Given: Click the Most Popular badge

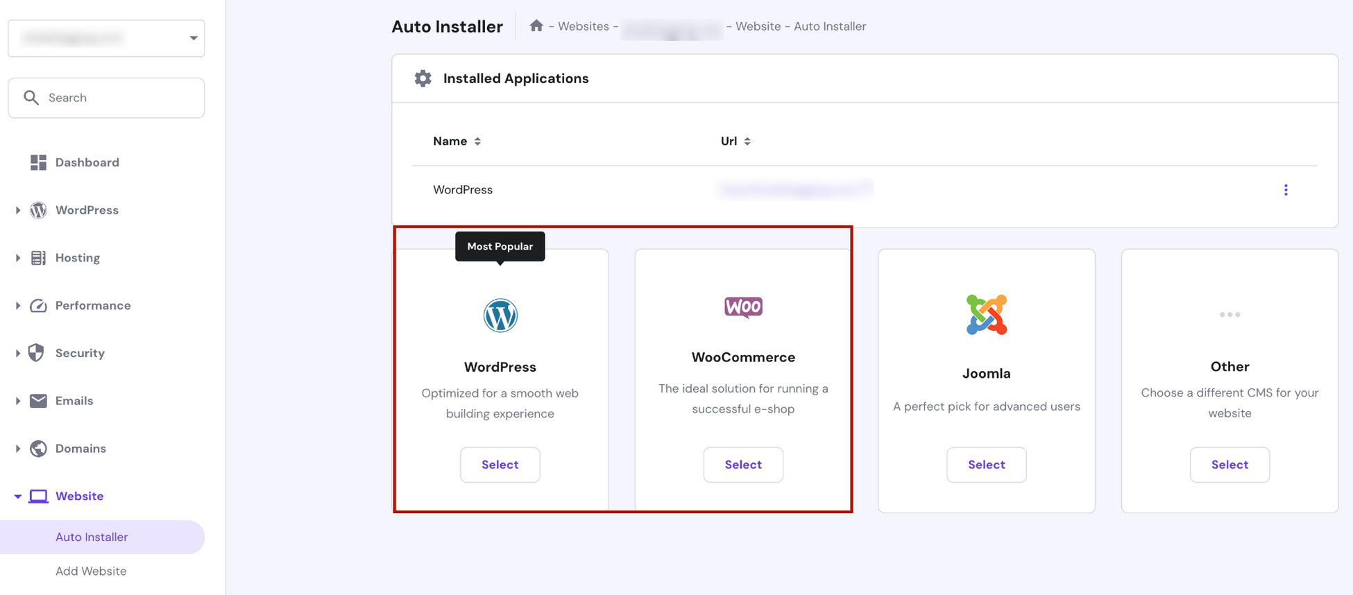Looking at the screenshot, I should 500,247.
